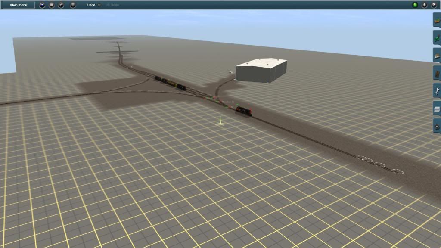Open the Main menu
The width and height of the screenshot is (441, 248).
tap(19, 5)
